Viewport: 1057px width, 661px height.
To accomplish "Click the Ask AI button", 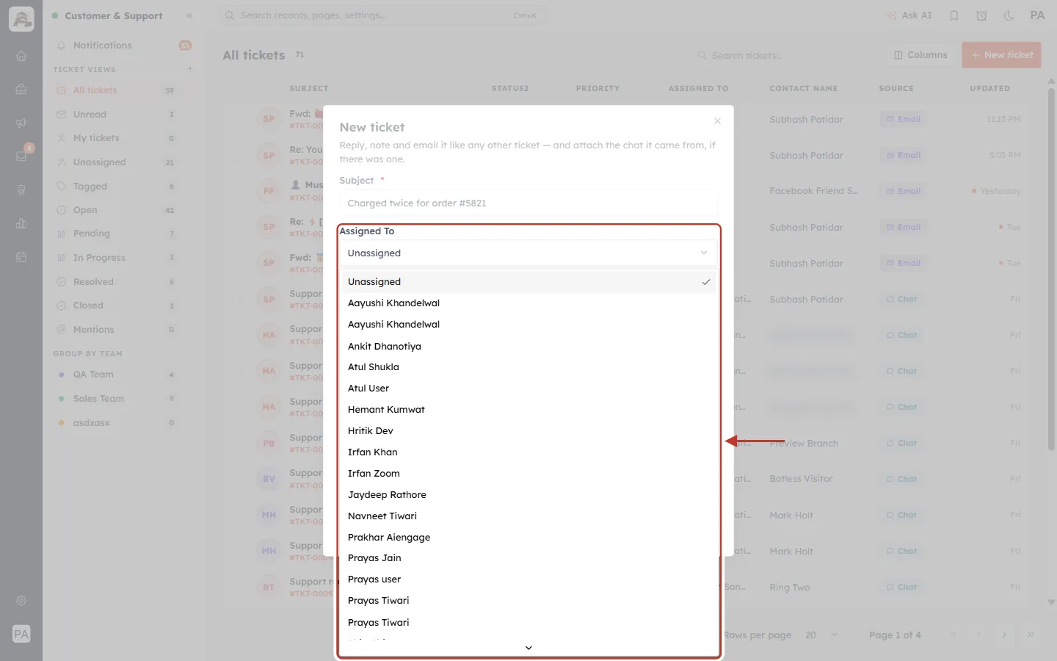I will (909, 15).
